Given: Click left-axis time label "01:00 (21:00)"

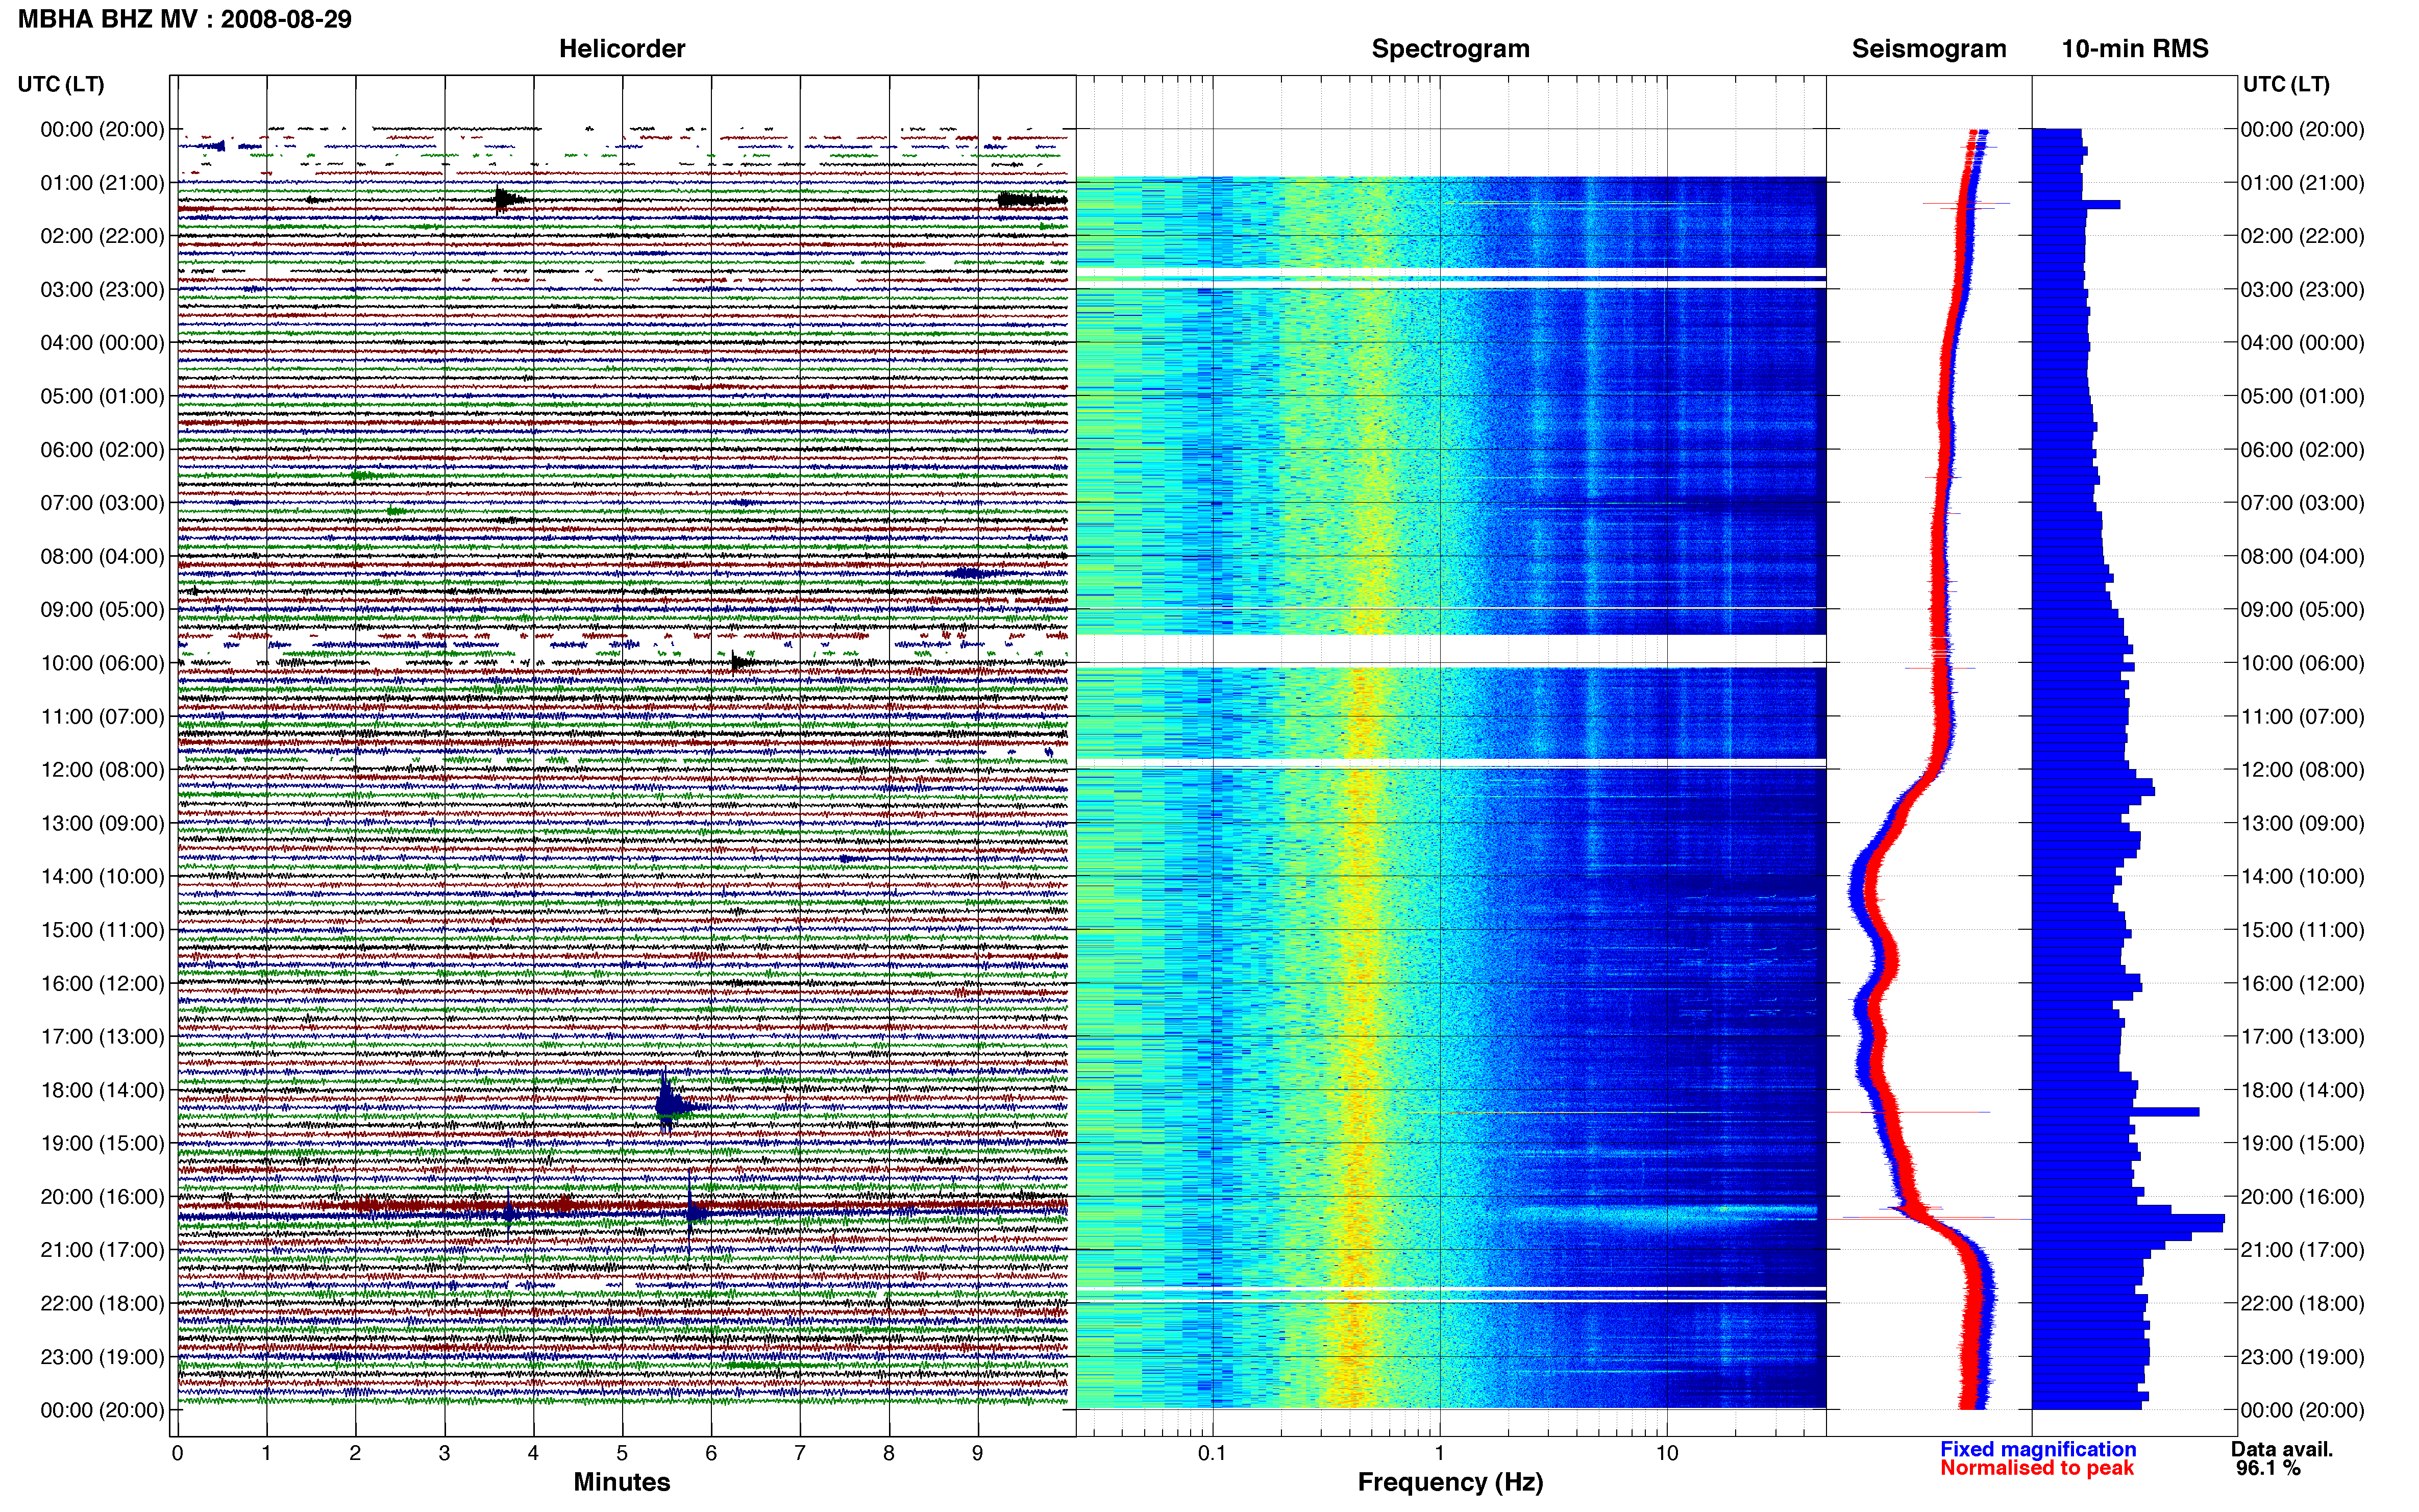Looking at the screenshot, I should click(x=102, y=183).
